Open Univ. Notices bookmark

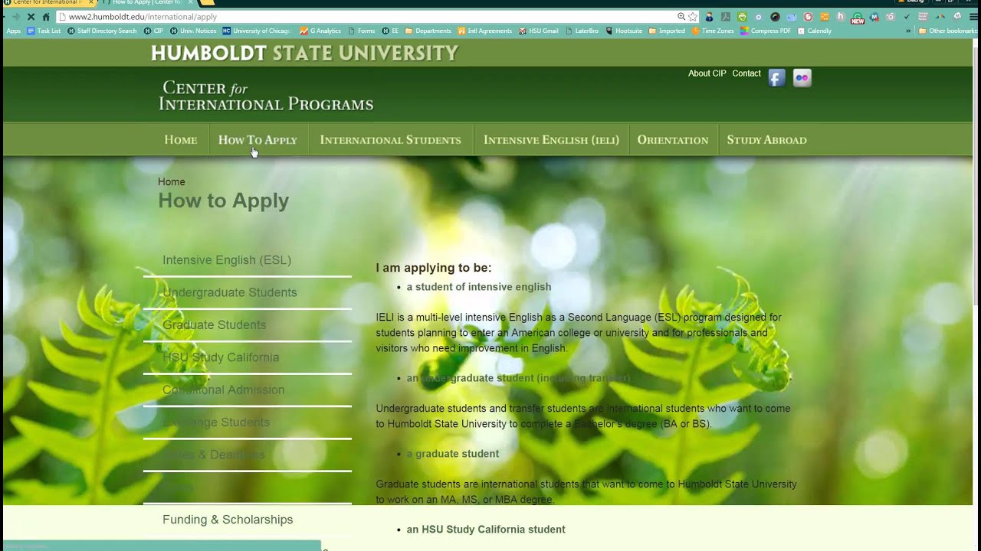pos(193,31)
